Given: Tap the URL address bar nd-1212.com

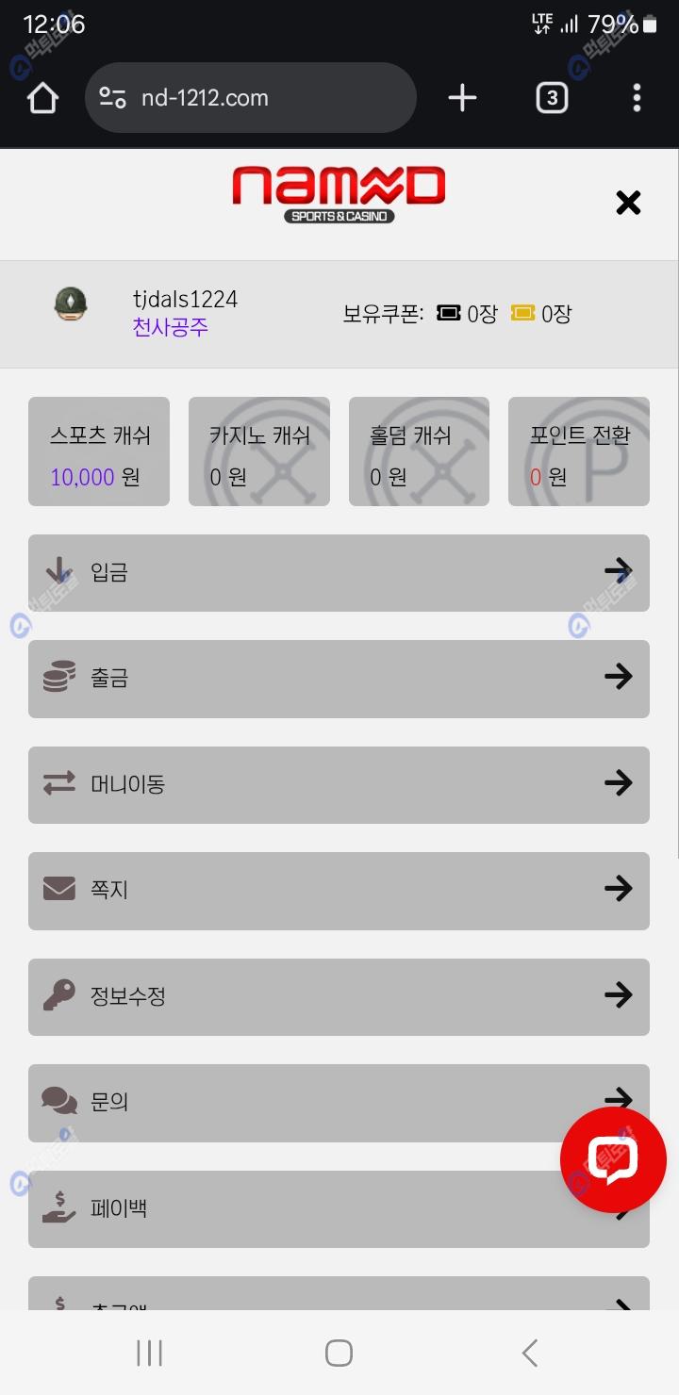Looking at the screenshot, I should pos(250,98).
